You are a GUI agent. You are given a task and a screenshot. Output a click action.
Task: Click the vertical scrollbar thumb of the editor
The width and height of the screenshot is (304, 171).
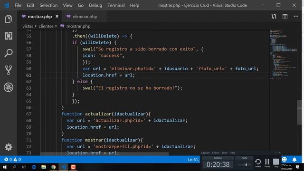(299, 112)
